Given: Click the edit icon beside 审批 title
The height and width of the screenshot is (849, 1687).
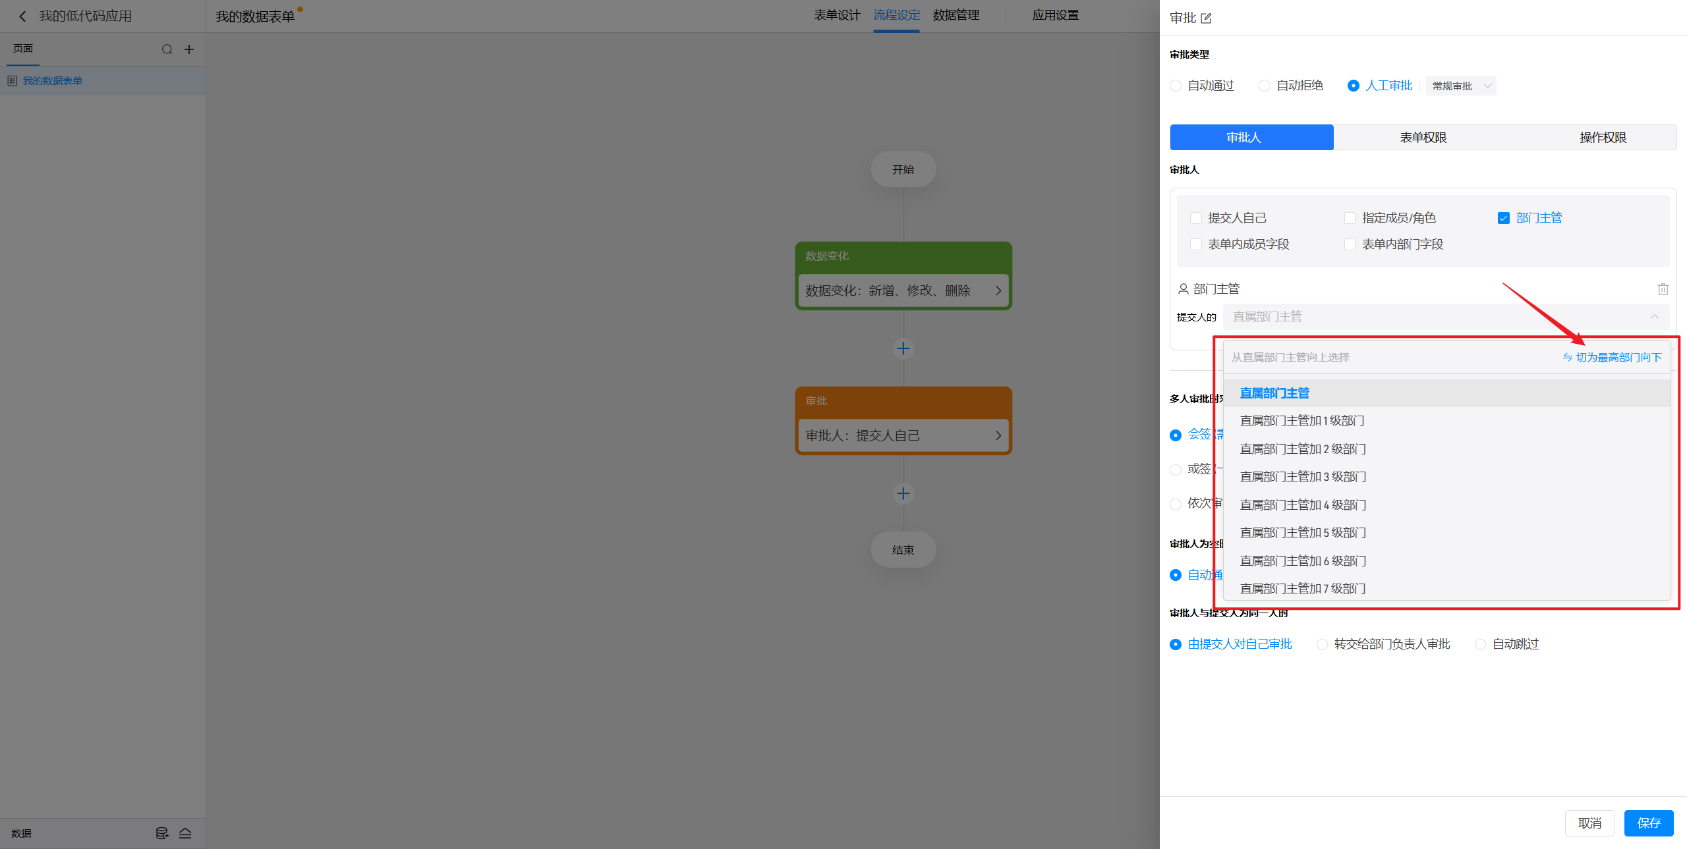Looking at the screenshot, I should pyautogui.click(x=1206, y=18).
